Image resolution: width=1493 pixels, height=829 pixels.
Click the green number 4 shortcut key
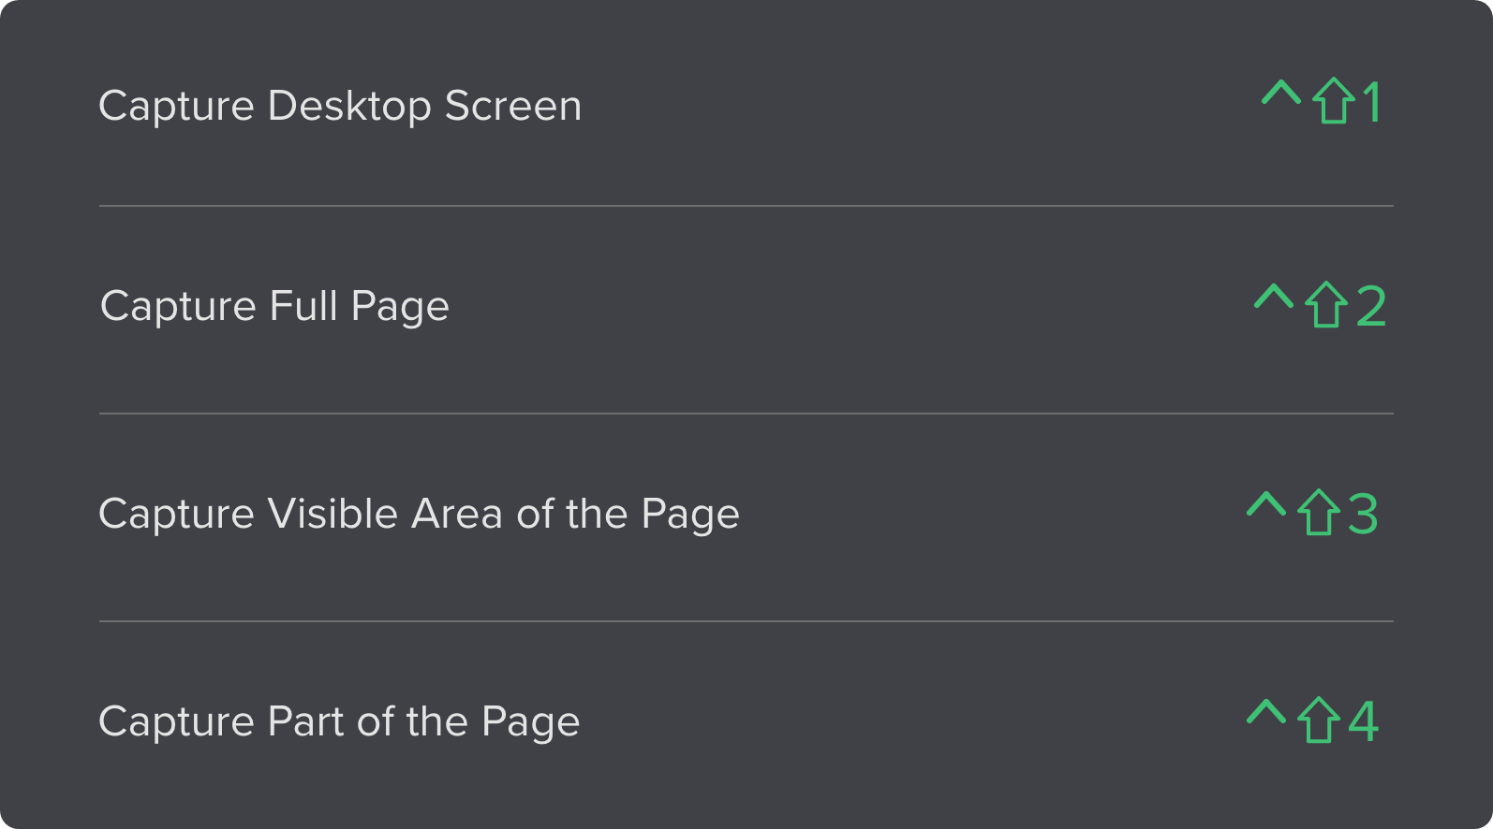[1363, 721]
